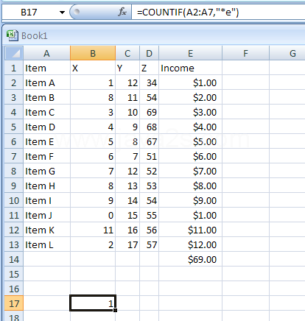Click cell 'Item L'

(x=46, y=244)
